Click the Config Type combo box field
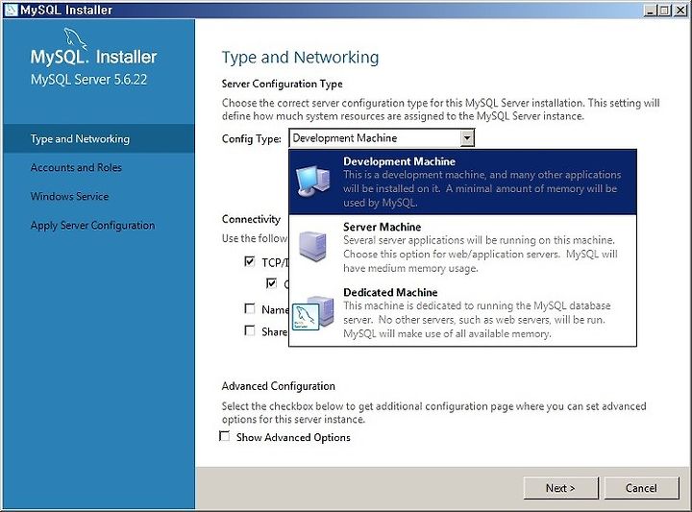The width and height of the screenshot is (692, 512). [382, 138]
